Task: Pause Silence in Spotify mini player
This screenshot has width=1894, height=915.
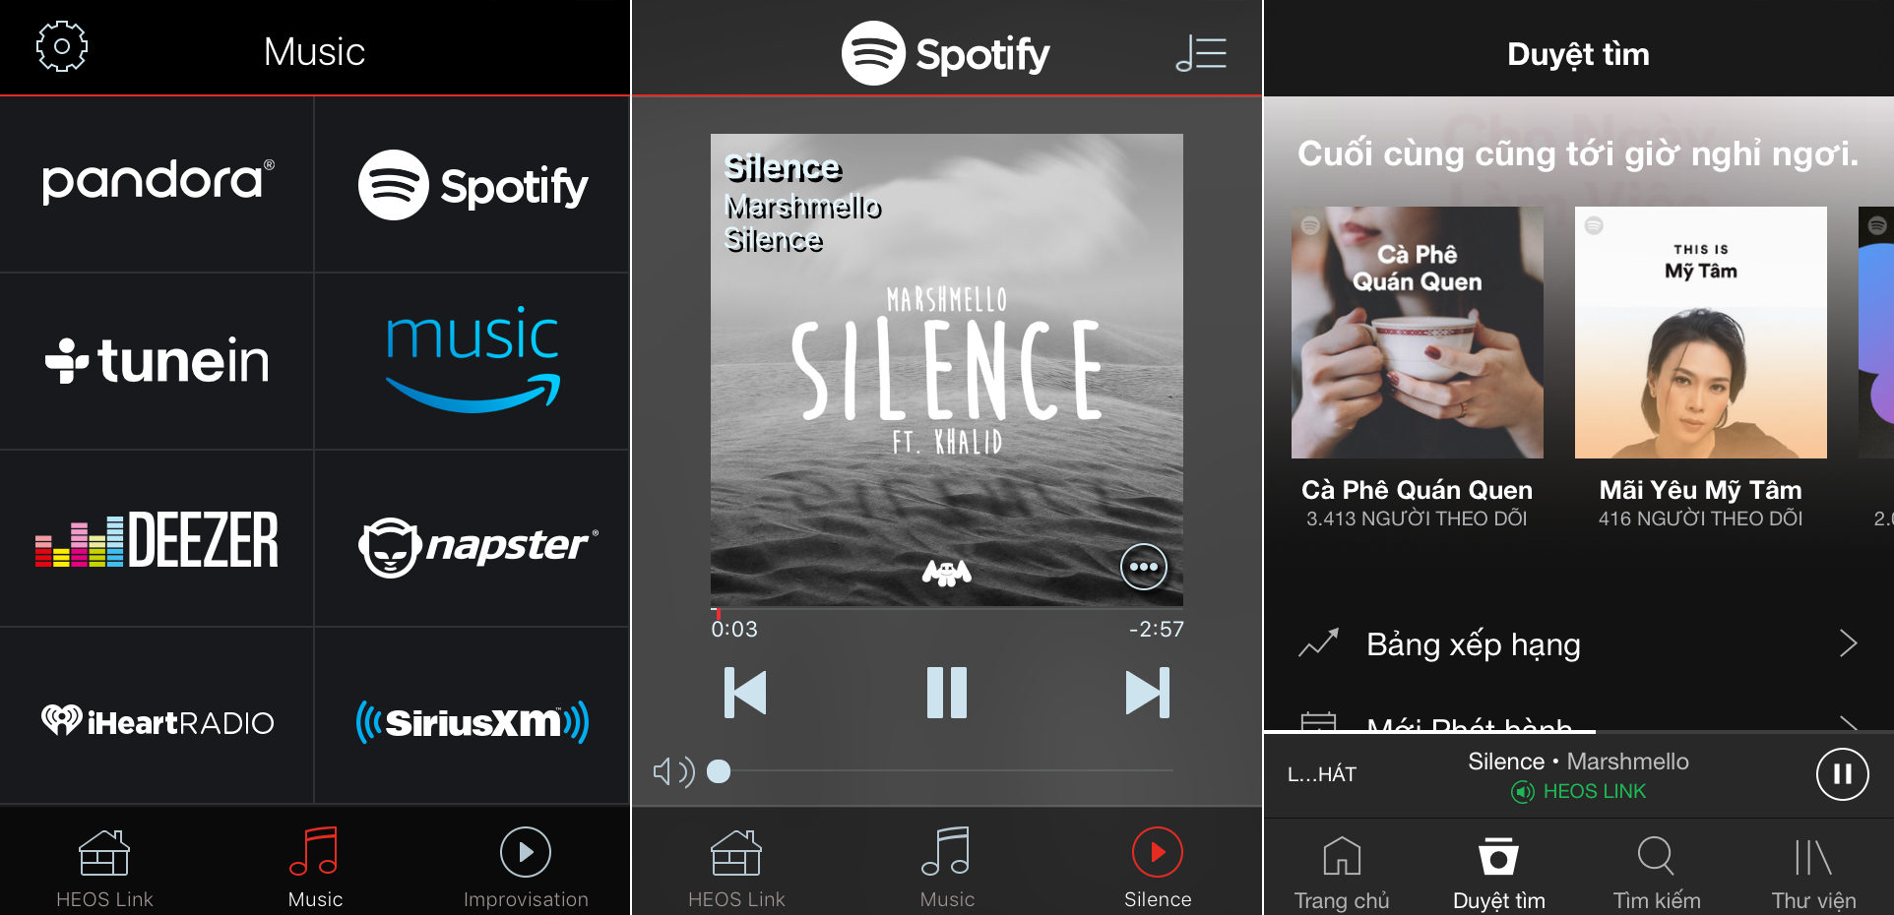Action: [1842, 774]
